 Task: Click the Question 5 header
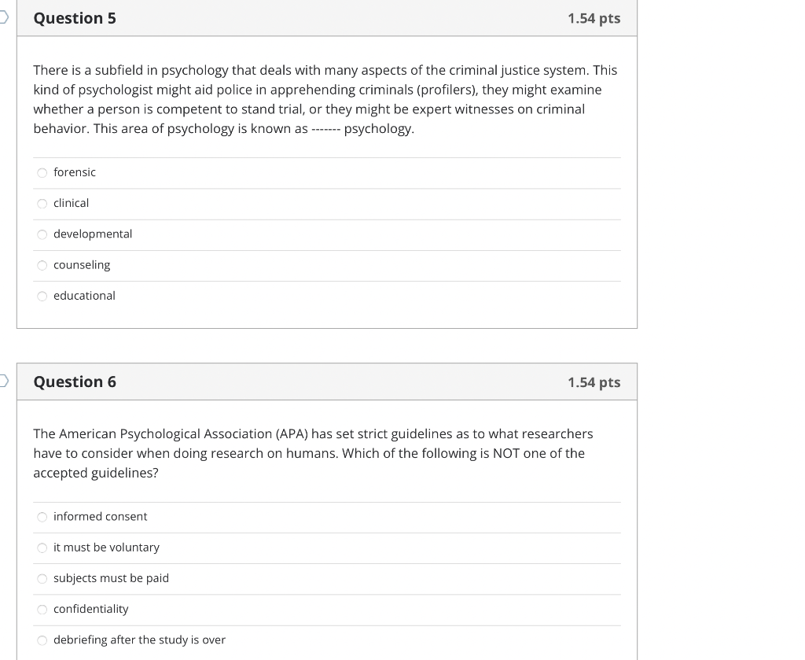(75, 17)
